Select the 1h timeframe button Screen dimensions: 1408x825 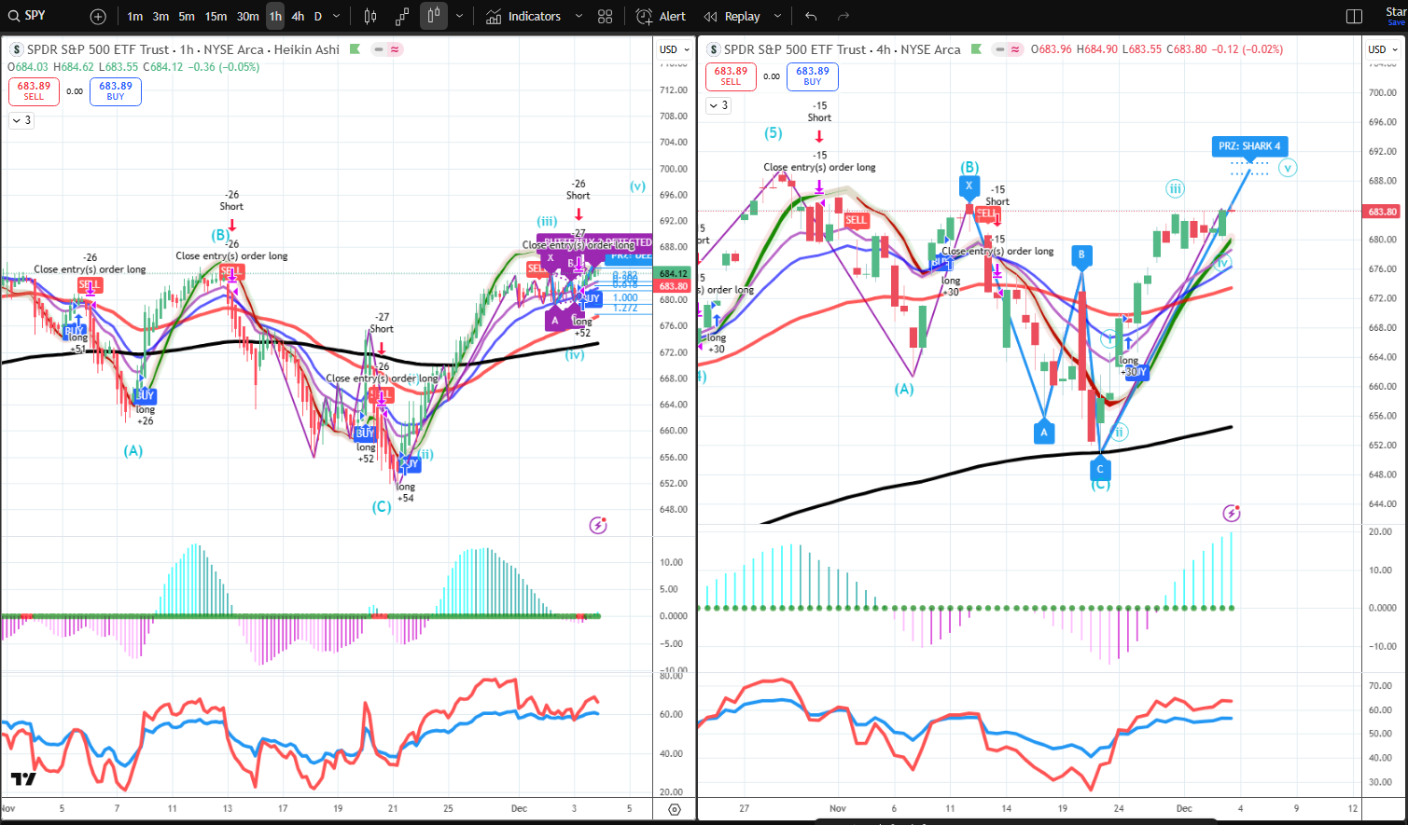(x=275, y=17)
